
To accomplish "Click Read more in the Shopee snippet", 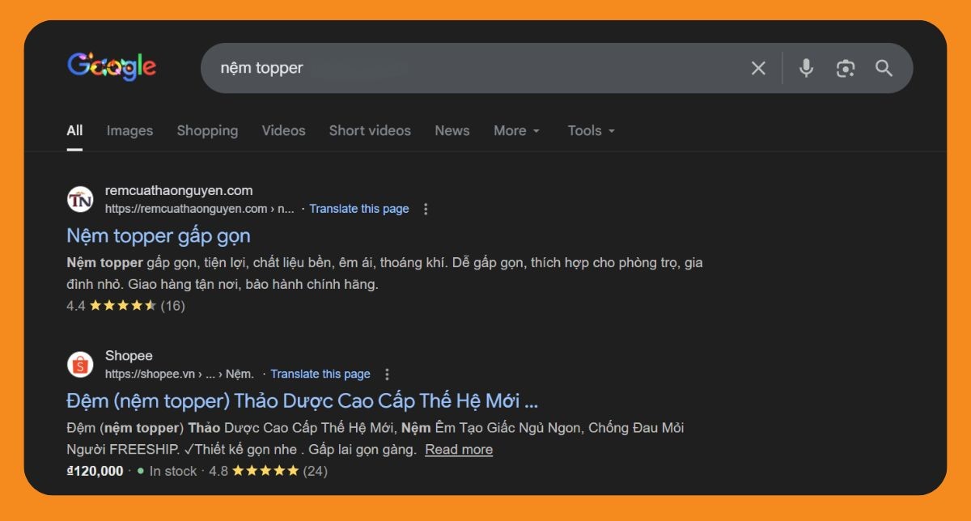I will click(x=458, y=449).
